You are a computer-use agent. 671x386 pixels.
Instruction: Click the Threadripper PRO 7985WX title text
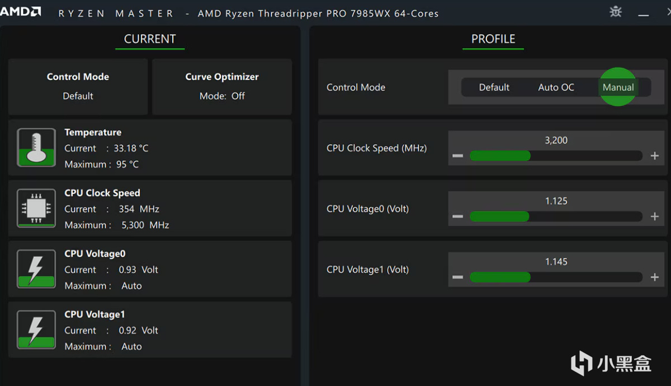pyautogui.click(x=318, y=13)
